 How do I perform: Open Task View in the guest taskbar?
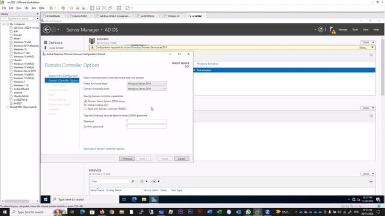[124, 199]
